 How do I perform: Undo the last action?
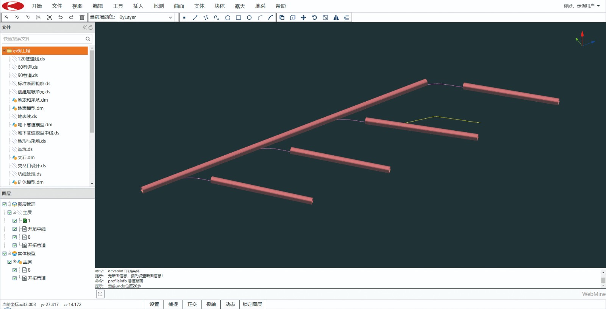(x=60, y=17)
